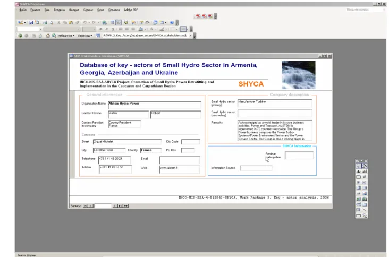Click the Undo arrow icon

(84, 22)
